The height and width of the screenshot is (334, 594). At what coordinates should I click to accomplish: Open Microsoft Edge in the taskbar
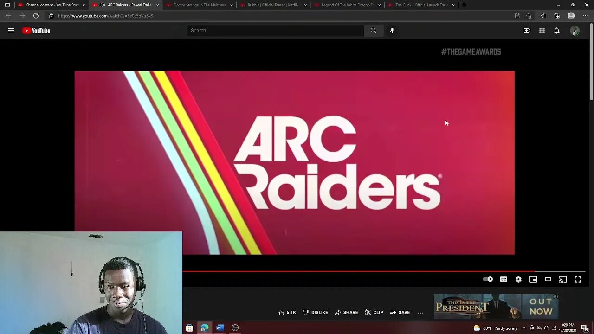tap(205, 328)
